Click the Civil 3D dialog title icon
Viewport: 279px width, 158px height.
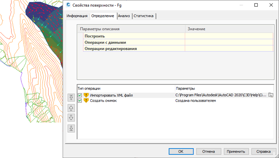pyautogui.click(x=68, y=5)
